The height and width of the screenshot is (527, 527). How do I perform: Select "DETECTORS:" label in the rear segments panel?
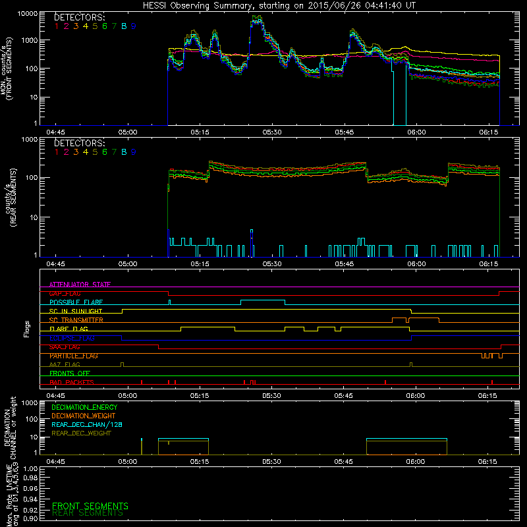tap(80, 143)
